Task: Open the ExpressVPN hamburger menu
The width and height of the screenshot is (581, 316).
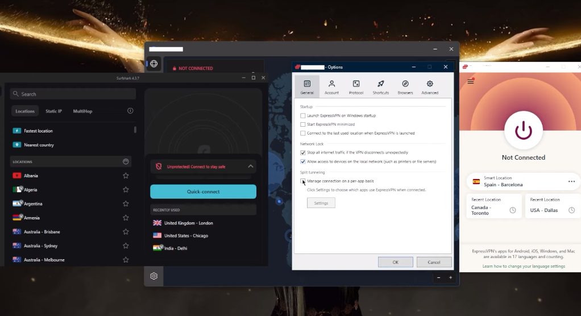Action: pyautogui.click(x=471, y=81)
